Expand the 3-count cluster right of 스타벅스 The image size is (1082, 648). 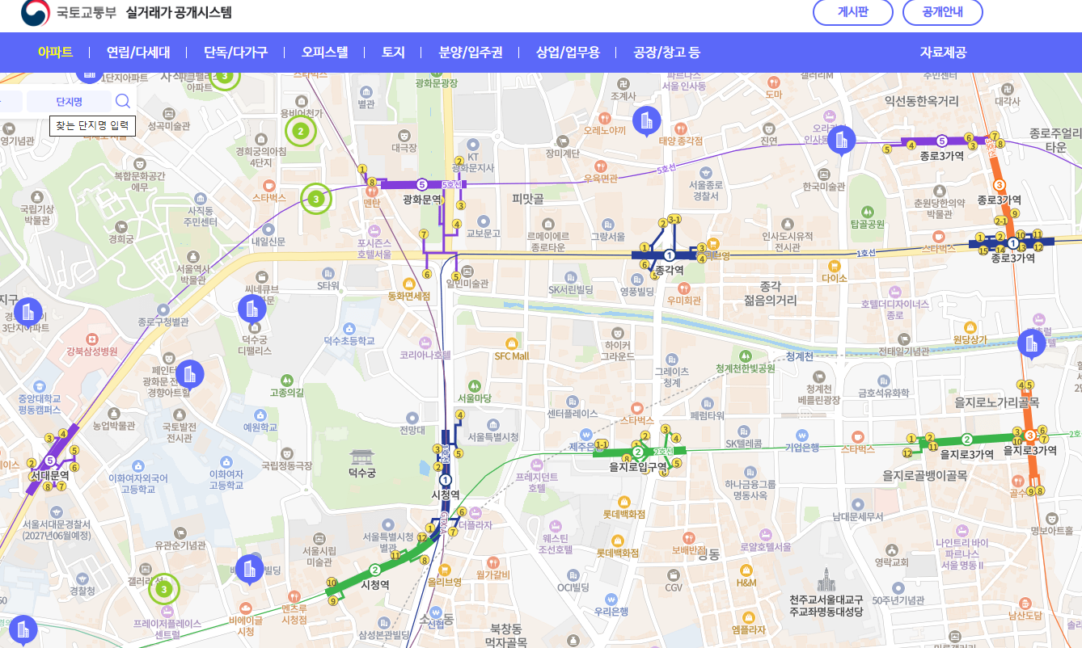coord(316,199)
